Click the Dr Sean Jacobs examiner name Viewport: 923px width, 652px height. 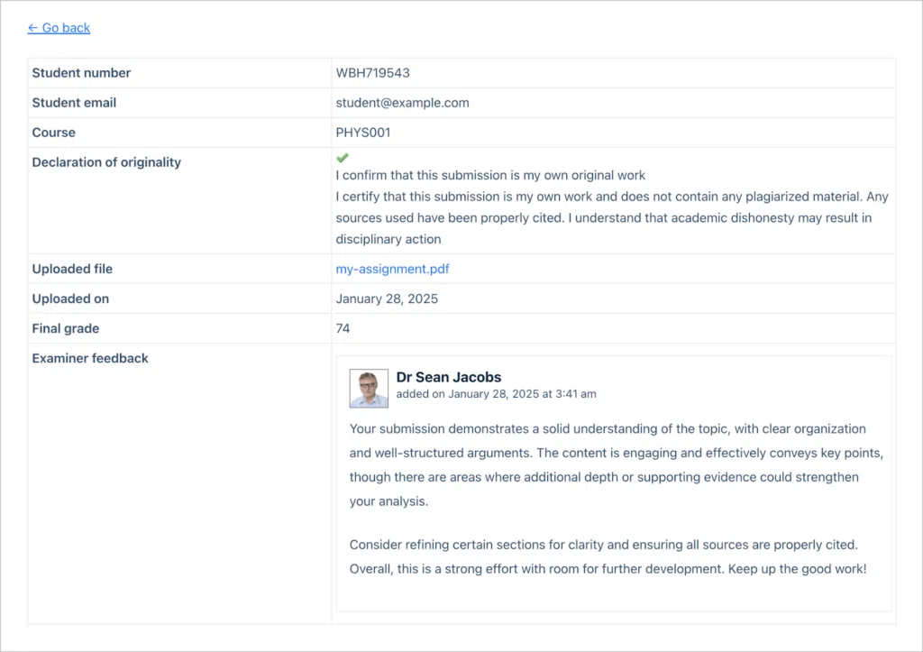[449, 377]
